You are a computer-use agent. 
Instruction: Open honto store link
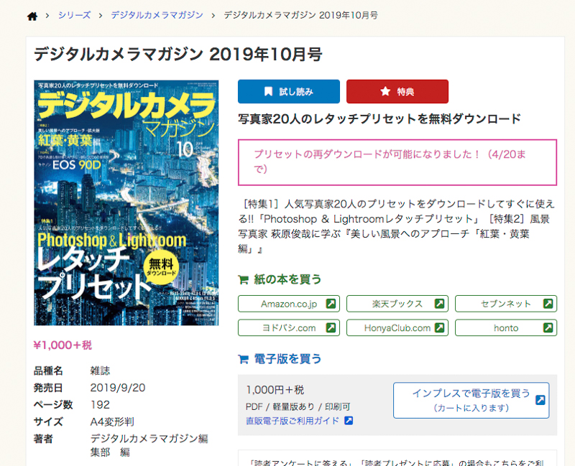click(x=506, y=328)
